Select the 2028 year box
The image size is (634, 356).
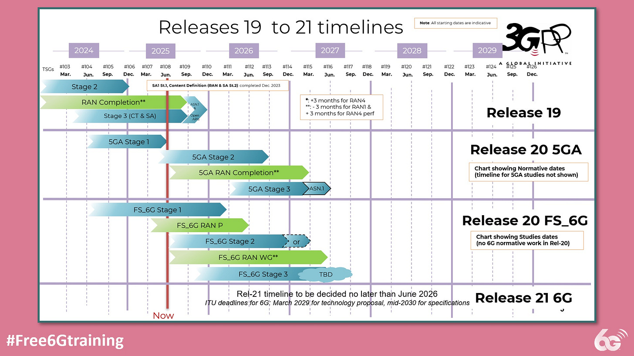(x=411, y=51)
